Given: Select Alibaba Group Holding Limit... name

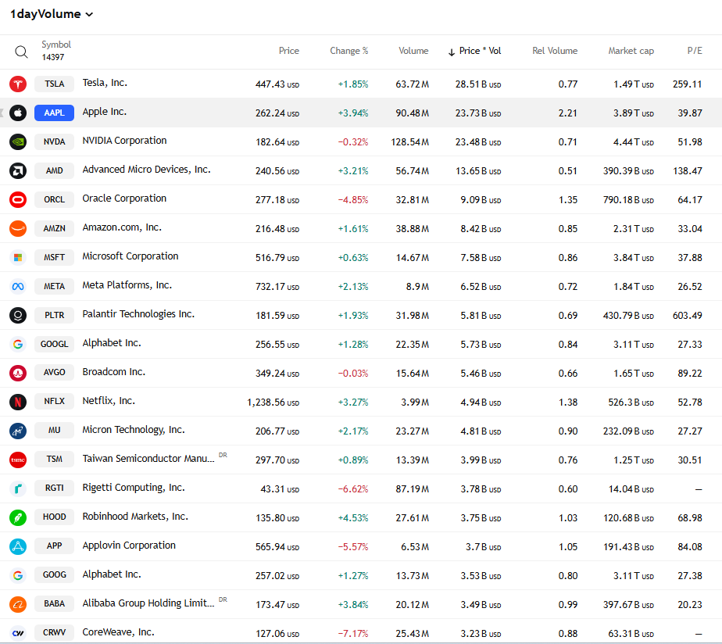Looking at the screenshot, I should (x=148, y=603).
